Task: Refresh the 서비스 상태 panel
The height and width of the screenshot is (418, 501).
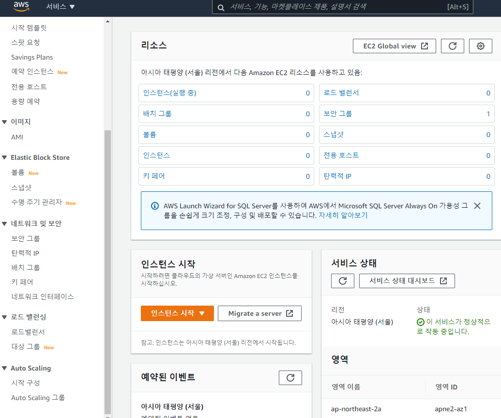Action: coord(343,281)
